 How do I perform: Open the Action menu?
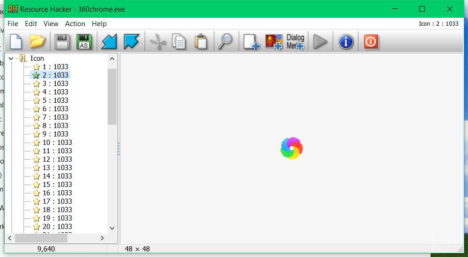pyautogui.click(x=75, y=24)
